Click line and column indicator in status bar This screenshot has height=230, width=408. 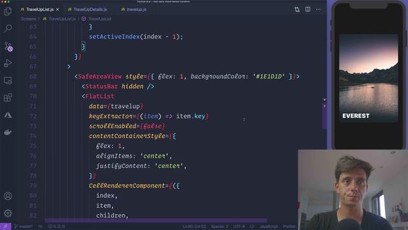(x=194, y=226)
